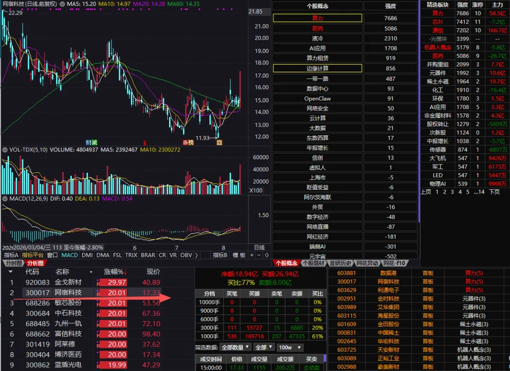
Task: Select the TRIX indicator
Action: 131,255
